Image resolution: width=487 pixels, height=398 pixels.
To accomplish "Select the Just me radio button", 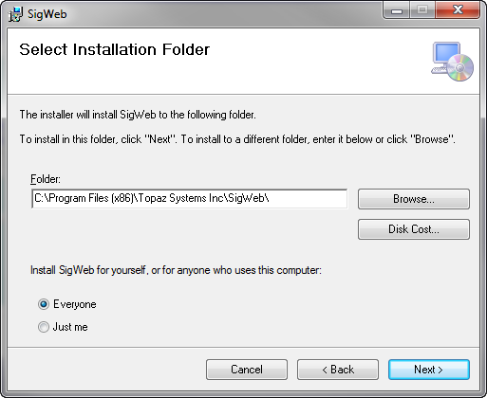I will [44, 327].
